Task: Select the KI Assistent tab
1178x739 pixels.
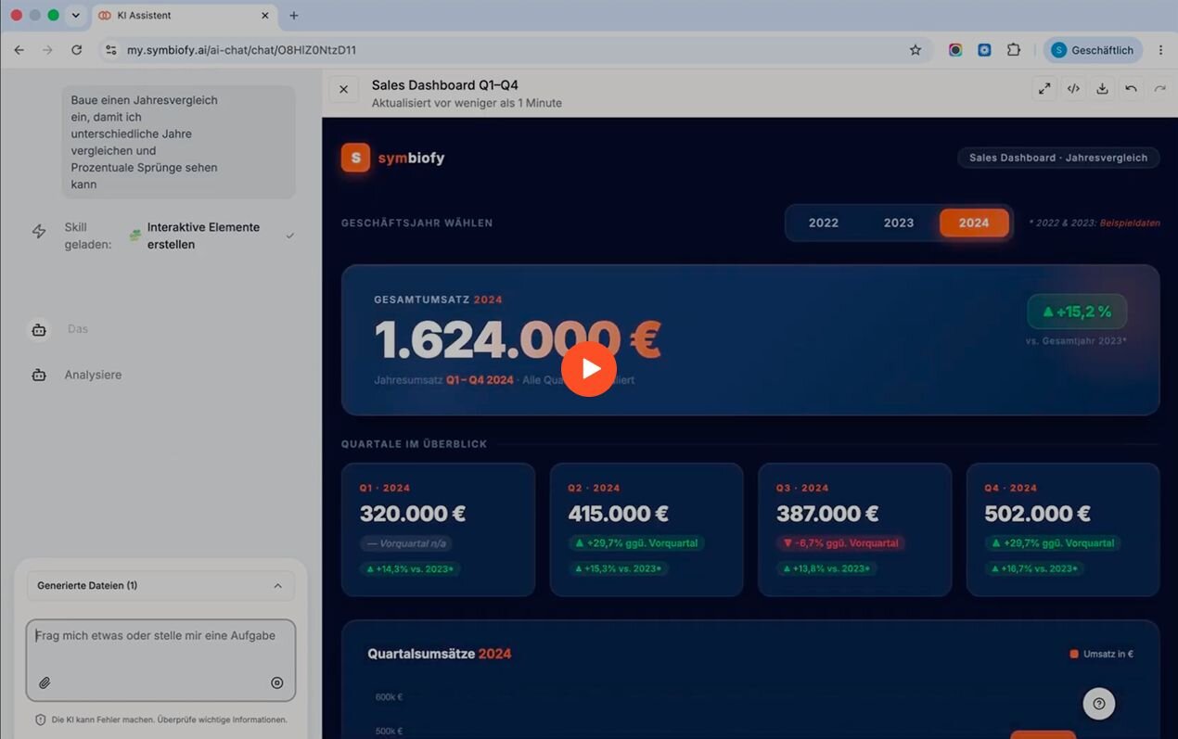Action: [184, 16]
